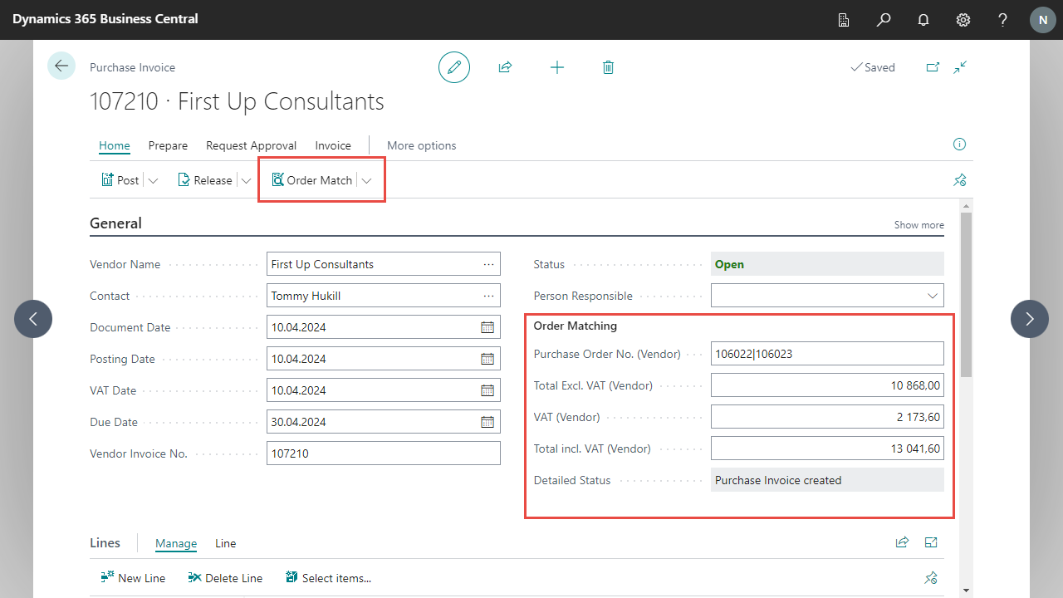Viewport: 1063px width, 598px height.
Task: Open the top bar document icon
Action: point(844,20)
